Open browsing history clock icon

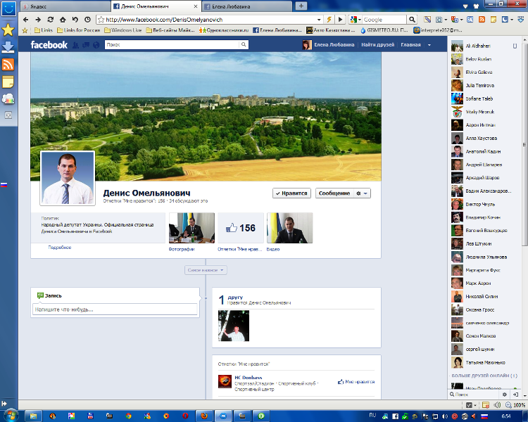click(x=87, y=20)
